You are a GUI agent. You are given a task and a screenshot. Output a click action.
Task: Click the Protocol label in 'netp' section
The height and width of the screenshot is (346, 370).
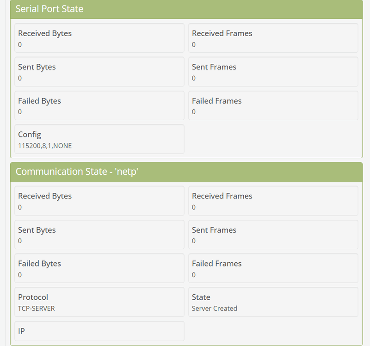point(33,297)
